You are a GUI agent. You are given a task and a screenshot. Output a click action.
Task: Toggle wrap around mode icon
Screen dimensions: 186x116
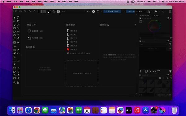(x=163, y=11)
